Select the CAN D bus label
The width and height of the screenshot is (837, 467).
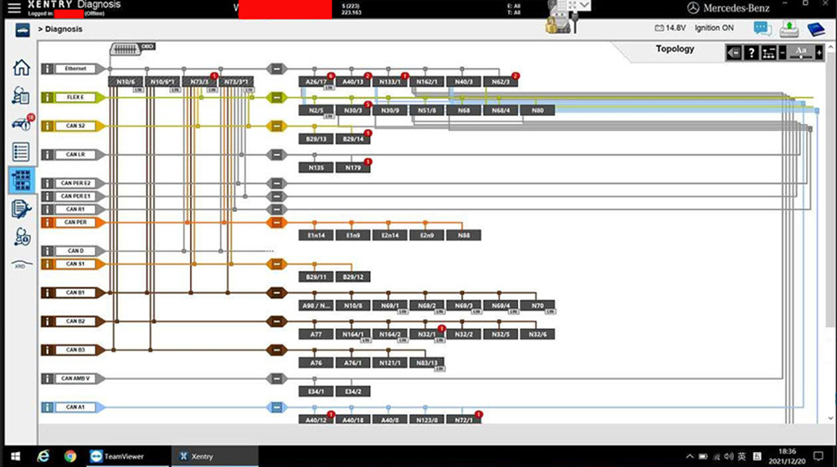pos(75,251)
